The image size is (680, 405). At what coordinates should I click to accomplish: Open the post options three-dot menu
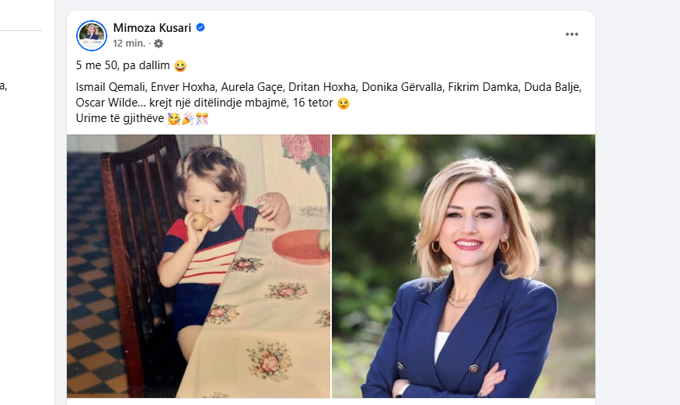pos(571,34)
